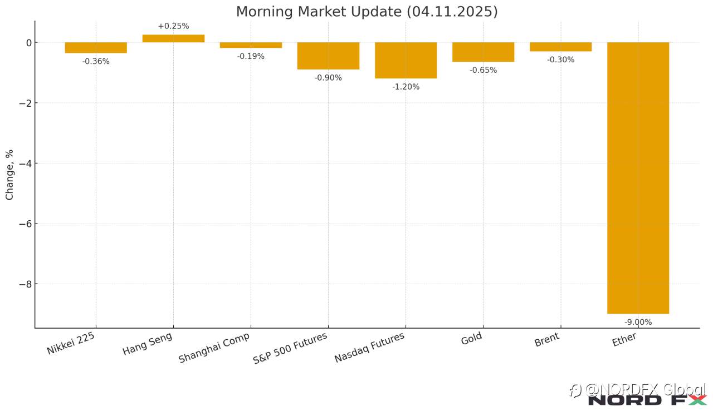Select the Nikkei 225 bar
The width and height of the screenshot is (713, 411).
coord(96,47)
